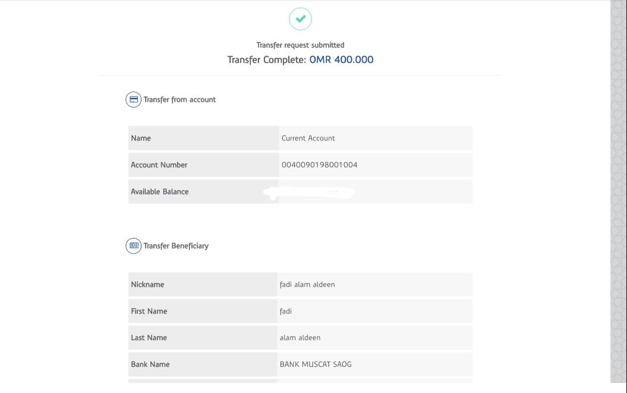Click the card icon beside Transfer from account
The height and width of the screenshot is (393, 627).
[133, 100]
